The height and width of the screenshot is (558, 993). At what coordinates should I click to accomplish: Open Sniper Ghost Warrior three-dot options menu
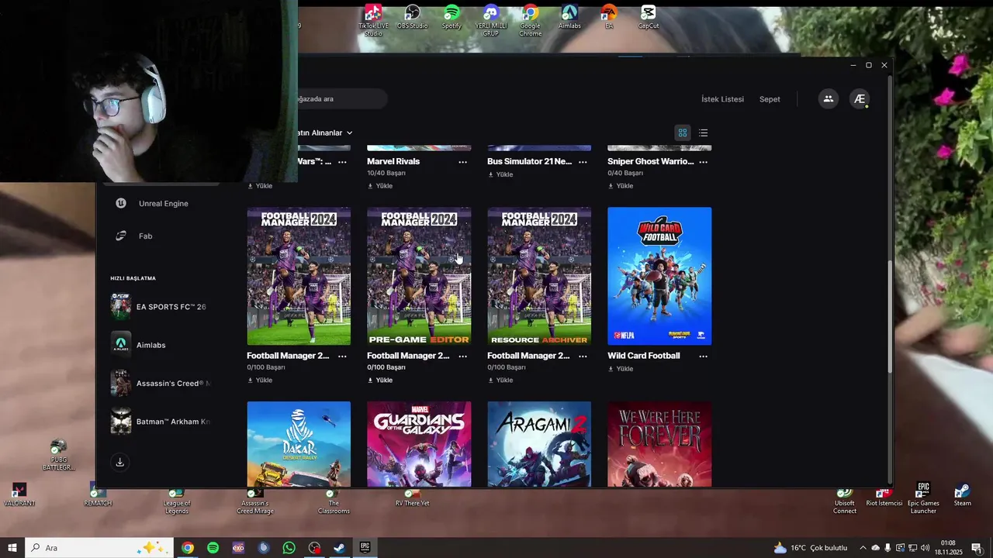[x=703, y=162]
